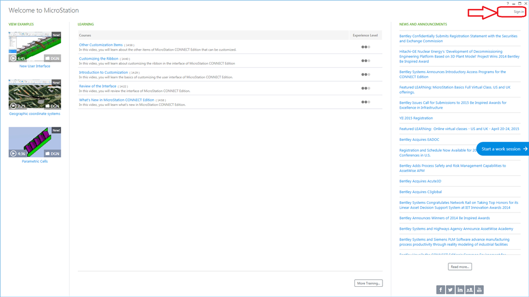Screen dimensions: 529x297
Task: Open DGN file for New User Interface
Action: (52, 59)
